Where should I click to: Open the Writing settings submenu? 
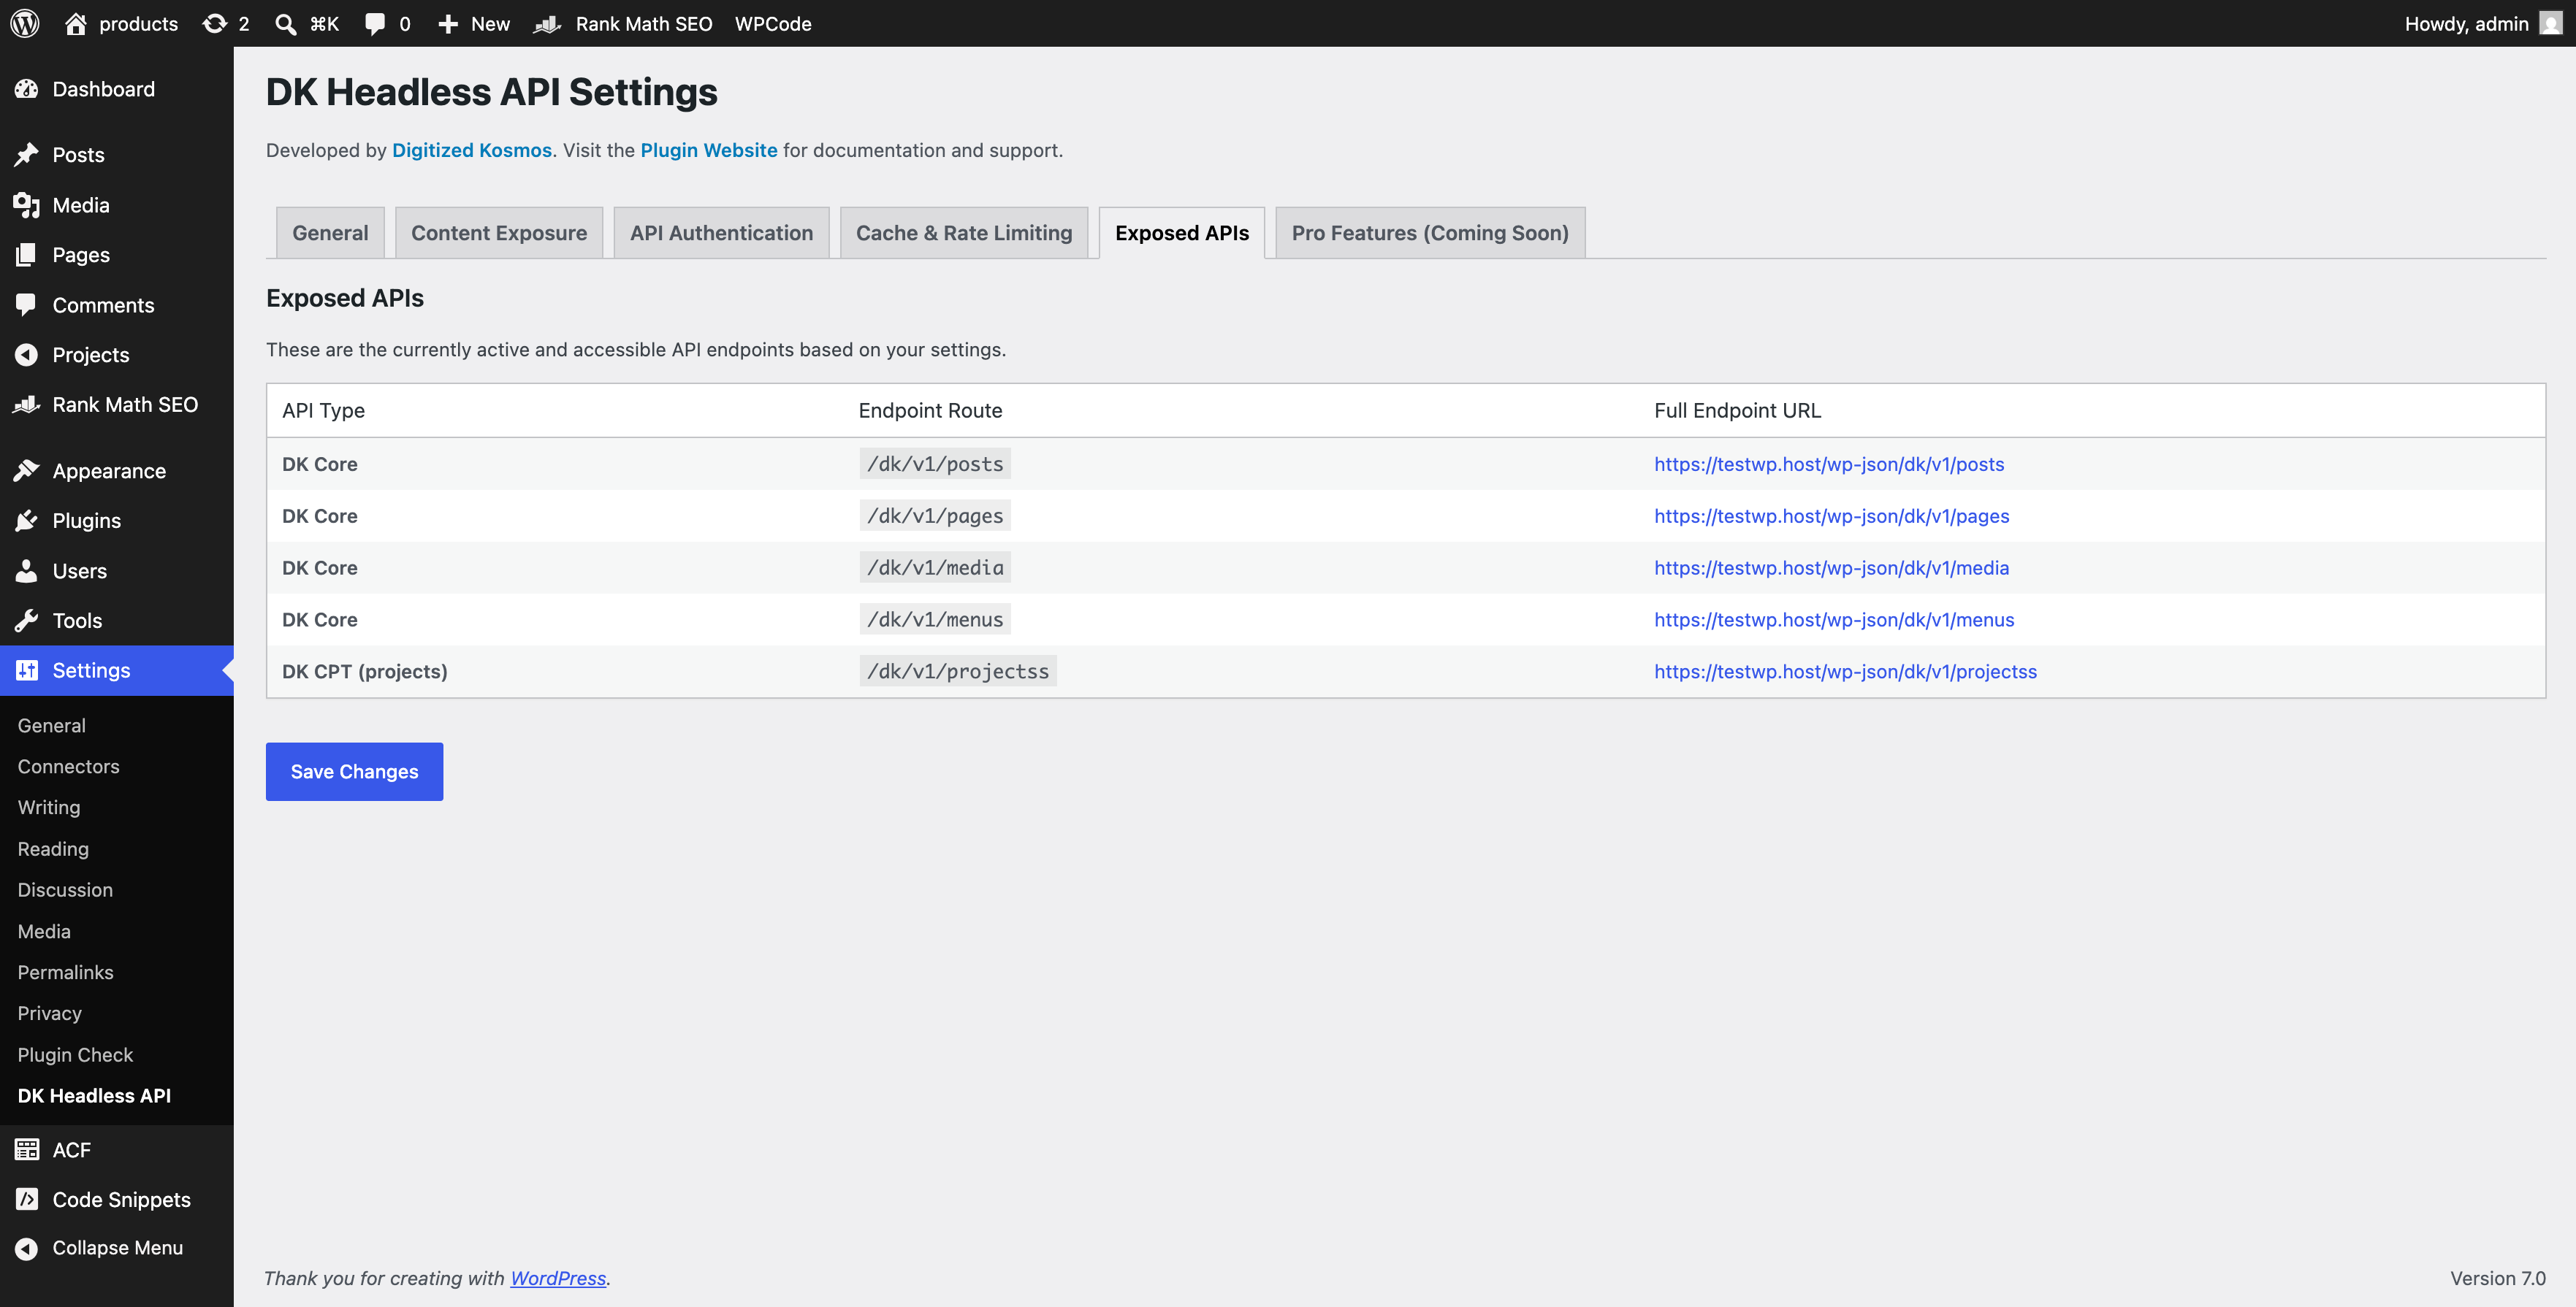click(49, 808)
